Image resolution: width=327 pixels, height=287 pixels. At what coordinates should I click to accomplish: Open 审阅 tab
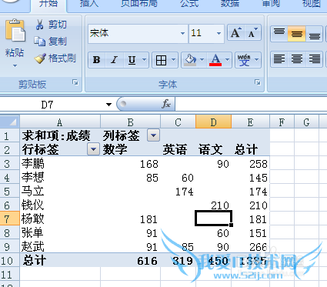270,4
